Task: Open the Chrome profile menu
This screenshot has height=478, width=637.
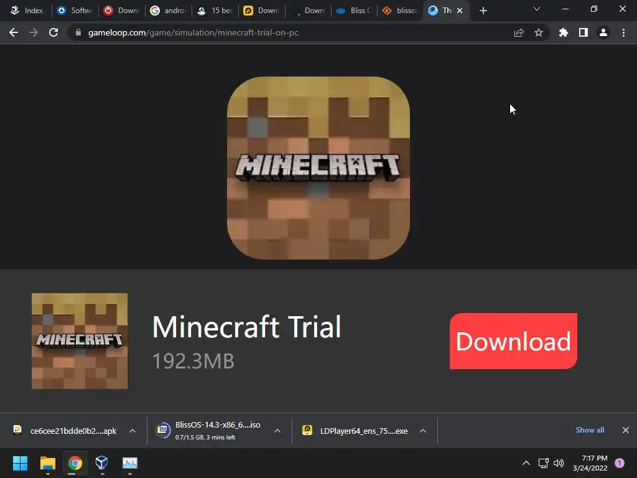Action: click(603, 32)
